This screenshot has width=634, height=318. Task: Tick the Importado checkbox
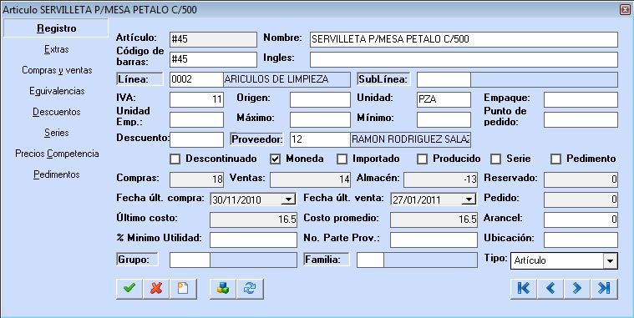342,159
